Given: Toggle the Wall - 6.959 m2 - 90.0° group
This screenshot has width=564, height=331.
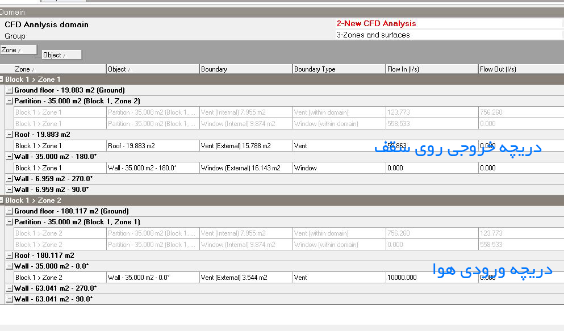Looking at the screenshot, I should coord(10,190).
